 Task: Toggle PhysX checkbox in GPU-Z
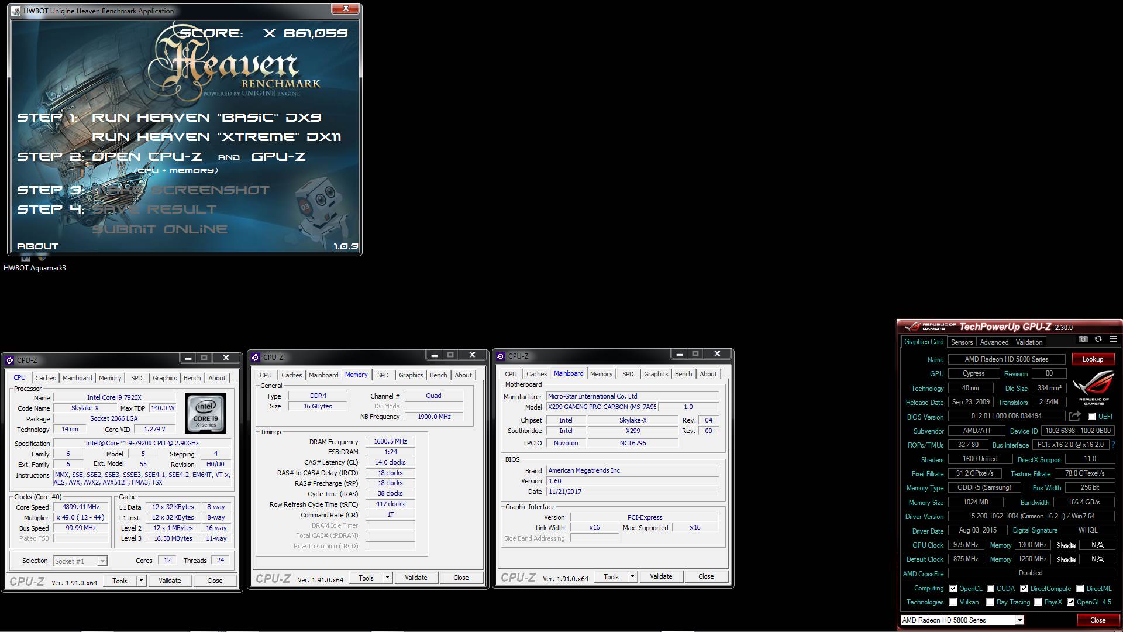(x=1038, y=602)
